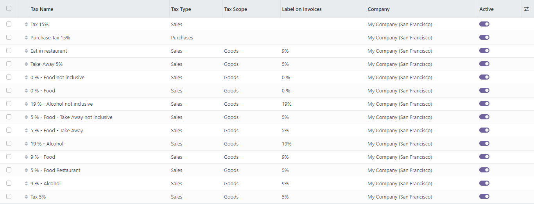
Task: Click drag handle icon beside Take-Away 5%
Action: pyautogui.click(x=26, y=64)
